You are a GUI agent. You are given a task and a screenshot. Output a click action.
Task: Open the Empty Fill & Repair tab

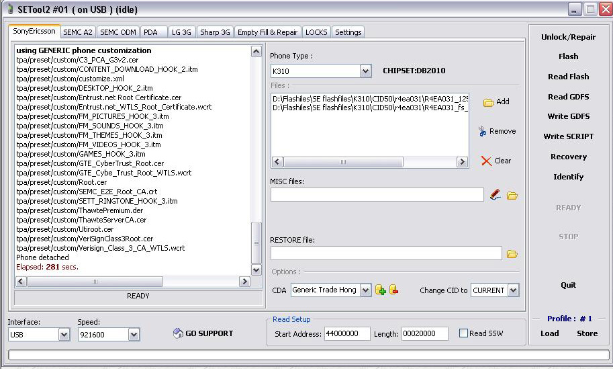268,32
